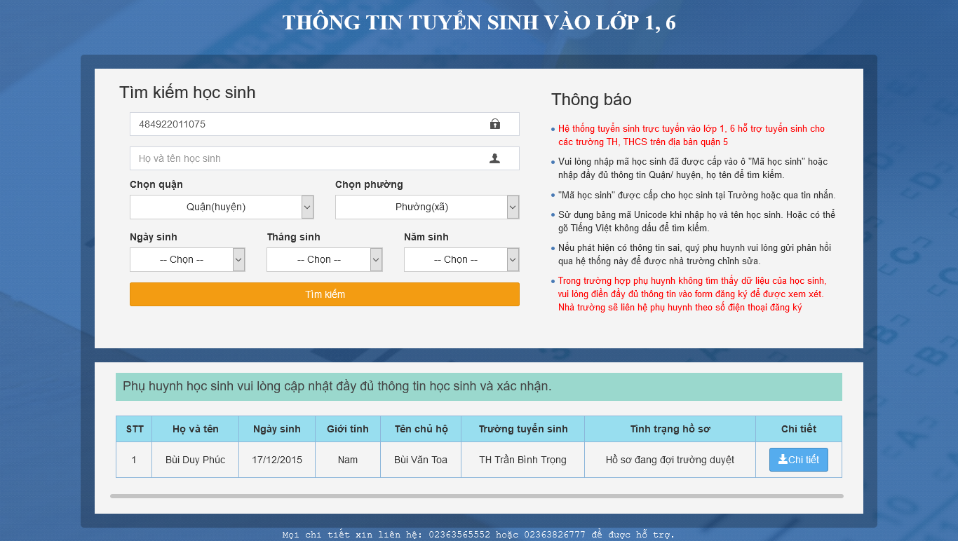The image size is (958, 541).
Task: Click the 'Chọn quận' label
Action: pos(156,184)
